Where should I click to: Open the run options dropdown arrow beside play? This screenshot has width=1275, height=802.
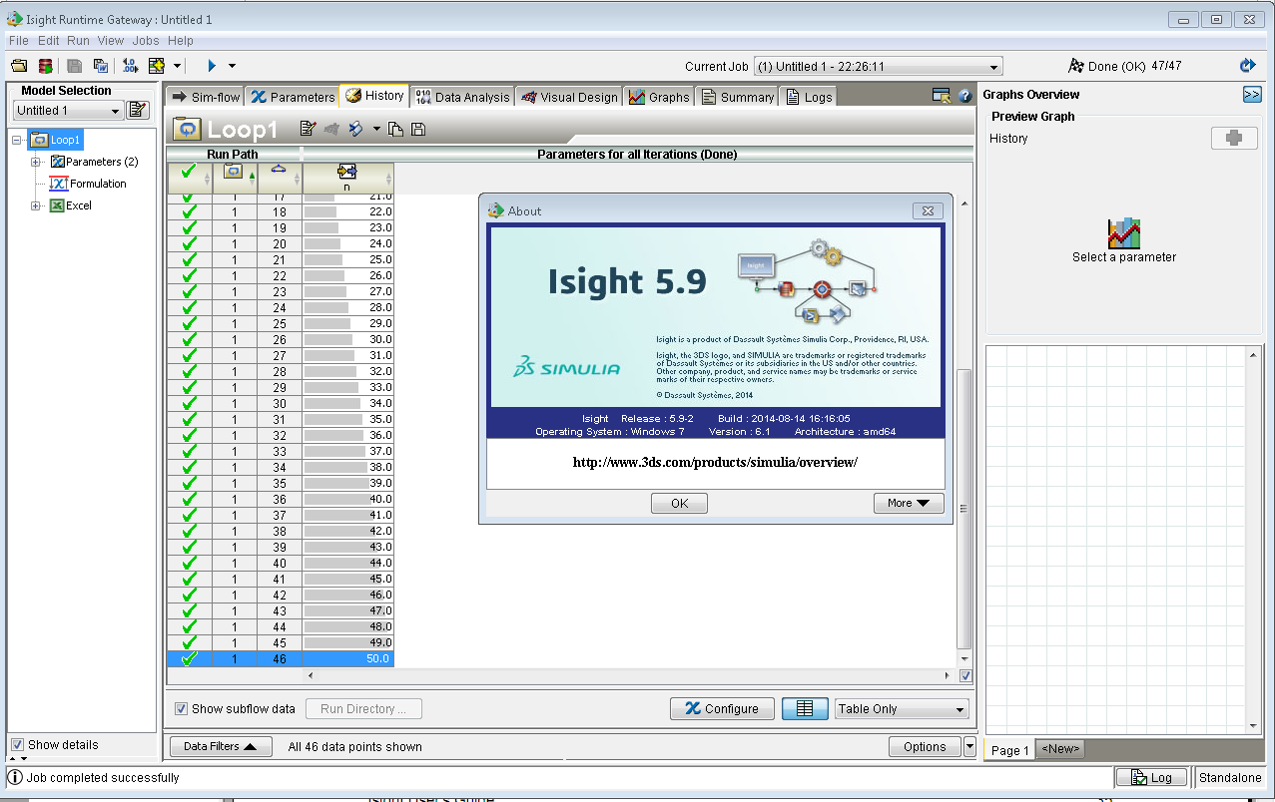233,66
